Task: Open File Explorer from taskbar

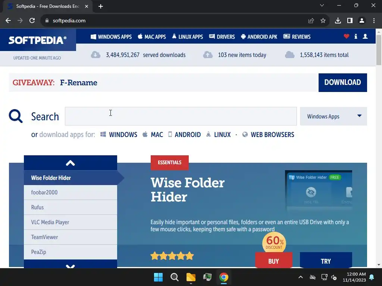Action: click(191, 277)
